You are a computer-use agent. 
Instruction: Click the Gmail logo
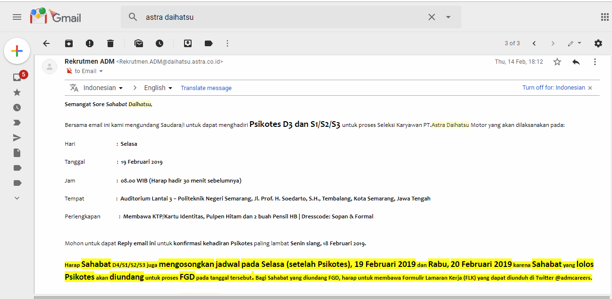(x=56, y=17)
